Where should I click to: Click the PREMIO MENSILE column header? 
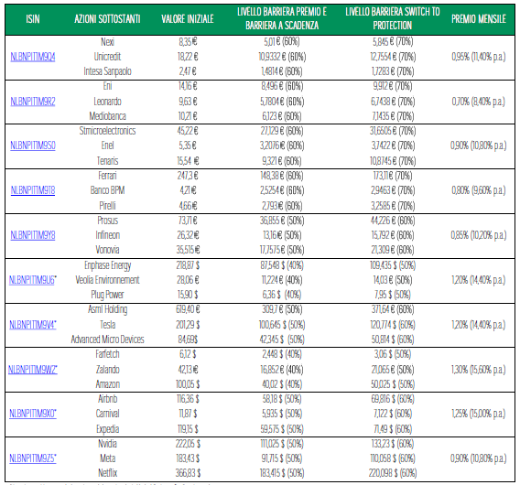[479, 19]
